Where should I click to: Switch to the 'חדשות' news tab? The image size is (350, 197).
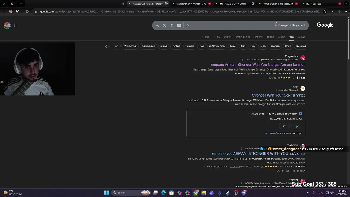click(x=228, y=37)
